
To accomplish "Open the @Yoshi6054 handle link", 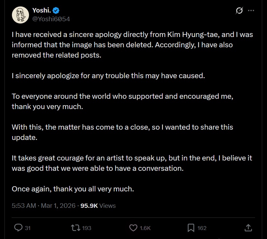I will 51,19.
